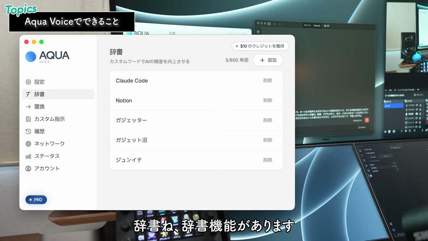This screenshot has height=241, width=428.
Task: Click the person icon beside アカウント
Action: click(x=28, y=168)
